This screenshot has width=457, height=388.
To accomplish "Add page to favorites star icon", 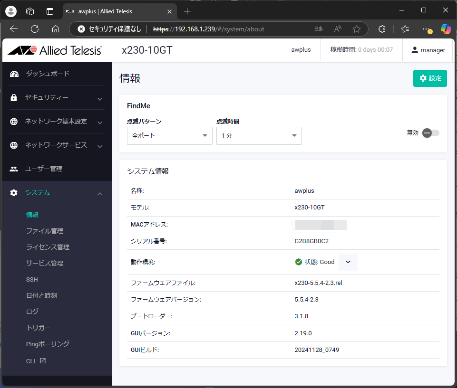I will coord(357,29).
